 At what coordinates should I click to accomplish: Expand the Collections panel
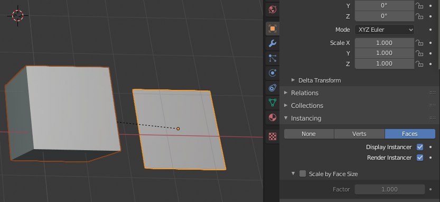286,105
